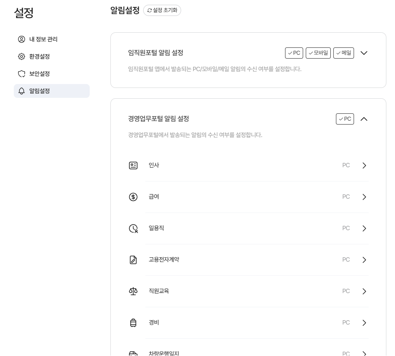Toggle the 모바일 alert checkbox for 임직원포털

(318, 53)
